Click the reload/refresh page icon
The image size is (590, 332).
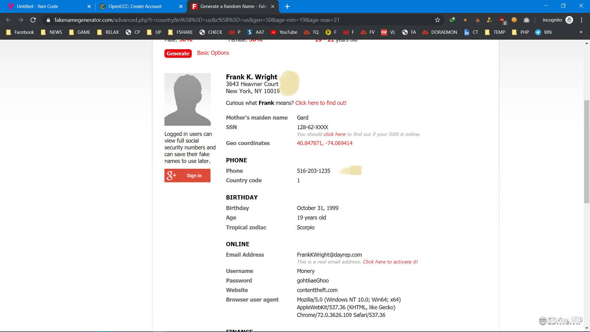click(33, 20)
